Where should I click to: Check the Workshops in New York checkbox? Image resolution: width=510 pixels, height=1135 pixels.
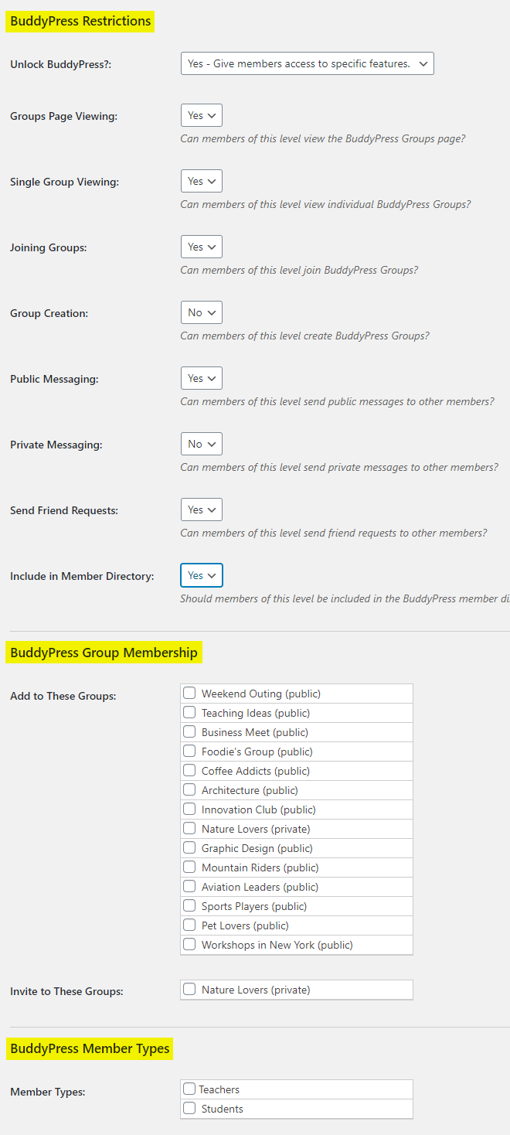pyautogui.click(x=189, y=945)
